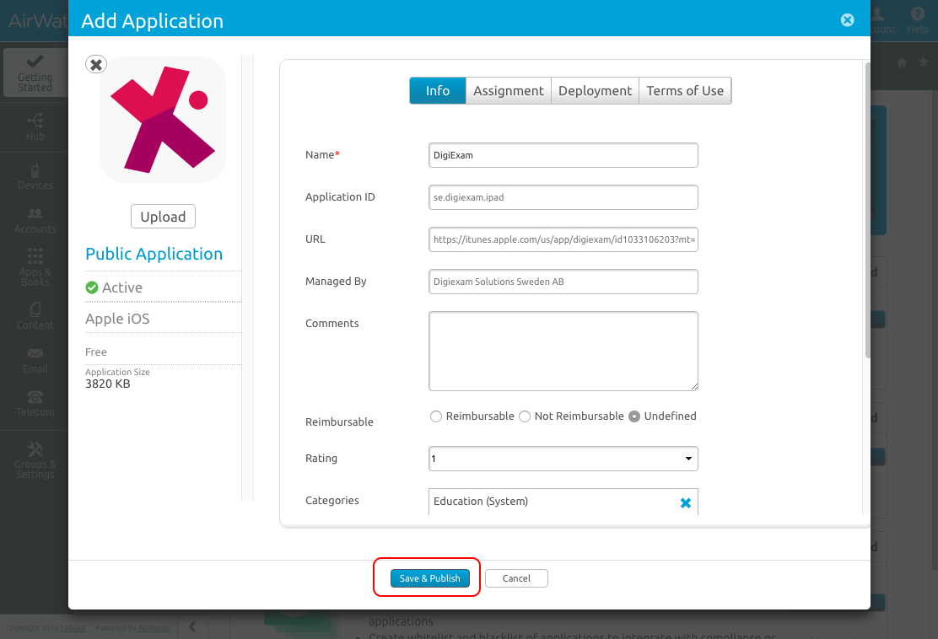Select the Not Reimbursable radio option

tap(525, 416)
